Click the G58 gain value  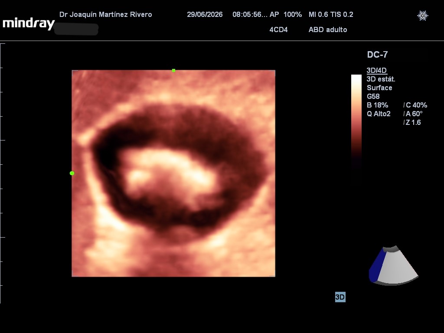click(x=373, y=97)
